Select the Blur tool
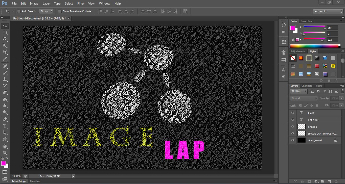Screen dimensions: 345x184 (x=5, y=106)
